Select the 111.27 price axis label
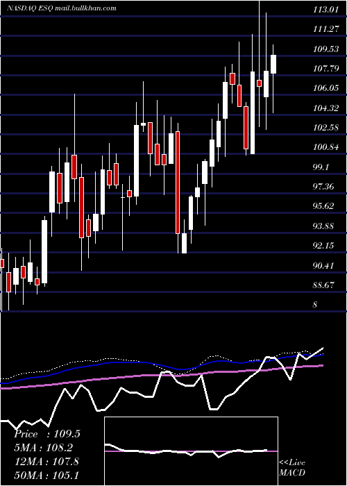This screenshot has height=486, width=347. [325, 29]
